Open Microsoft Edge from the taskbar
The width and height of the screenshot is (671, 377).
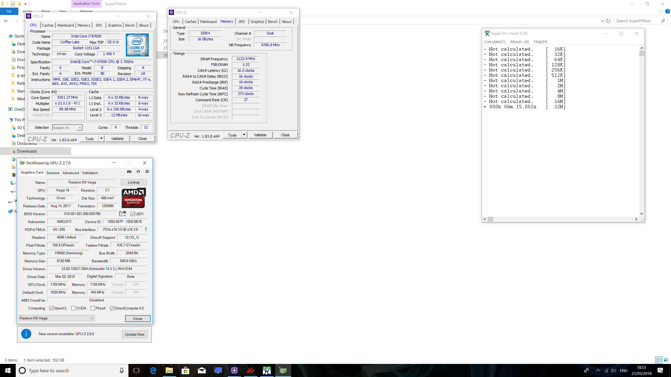[153, 370]
